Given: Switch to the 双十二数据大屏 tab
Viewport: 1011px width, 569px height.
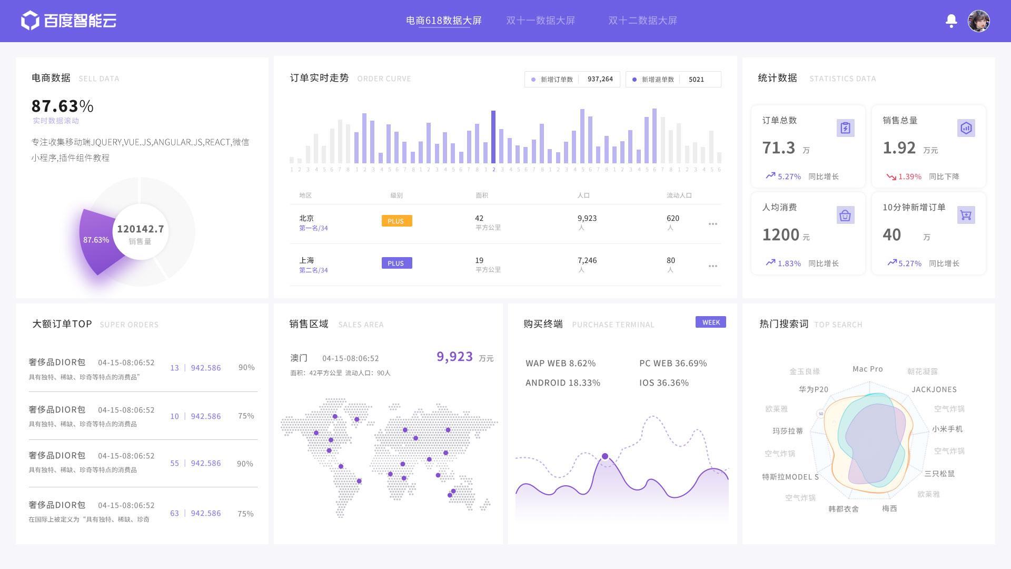Looking at the screenshot, I should click(x=642, y=21).
